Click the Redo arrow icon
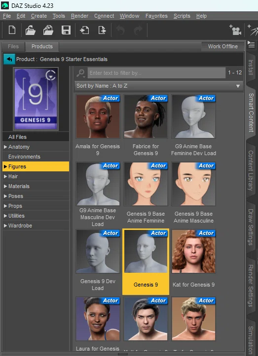The width and height of the screenshot is (258, 356). pos(138,30)
